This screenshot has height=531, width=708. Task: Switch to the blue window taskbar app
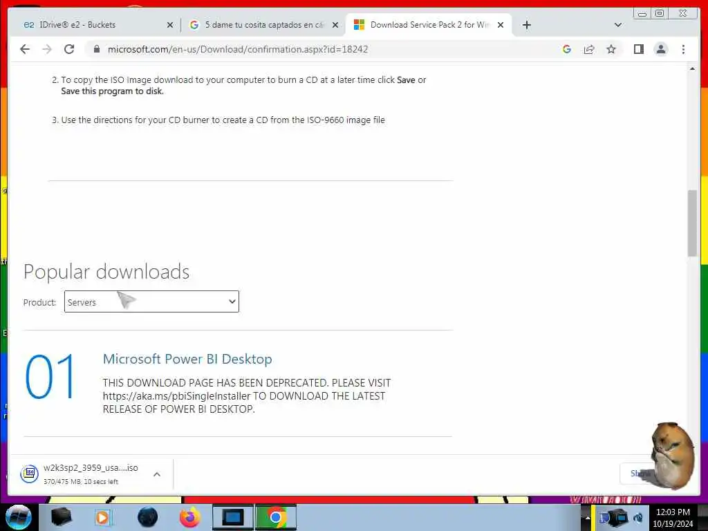tap(233, 517)
